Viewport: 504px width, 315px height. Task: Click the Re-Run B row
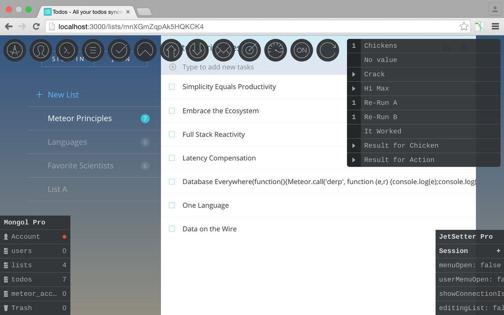(424, 117)
